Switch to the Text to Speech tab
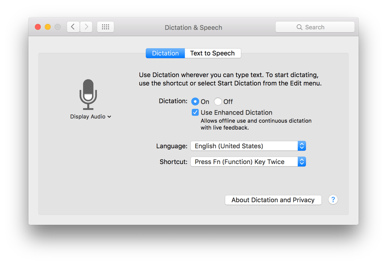The height and width of the screenshot is (266, 387). coord(212,53)
